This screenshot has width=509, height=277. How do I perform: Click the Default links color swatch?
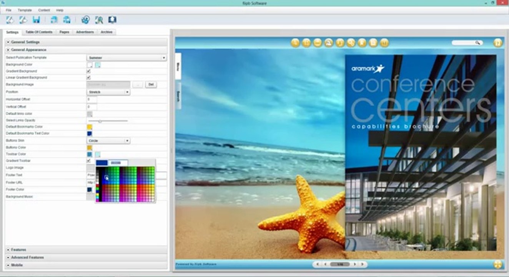(x=90, y=114)
